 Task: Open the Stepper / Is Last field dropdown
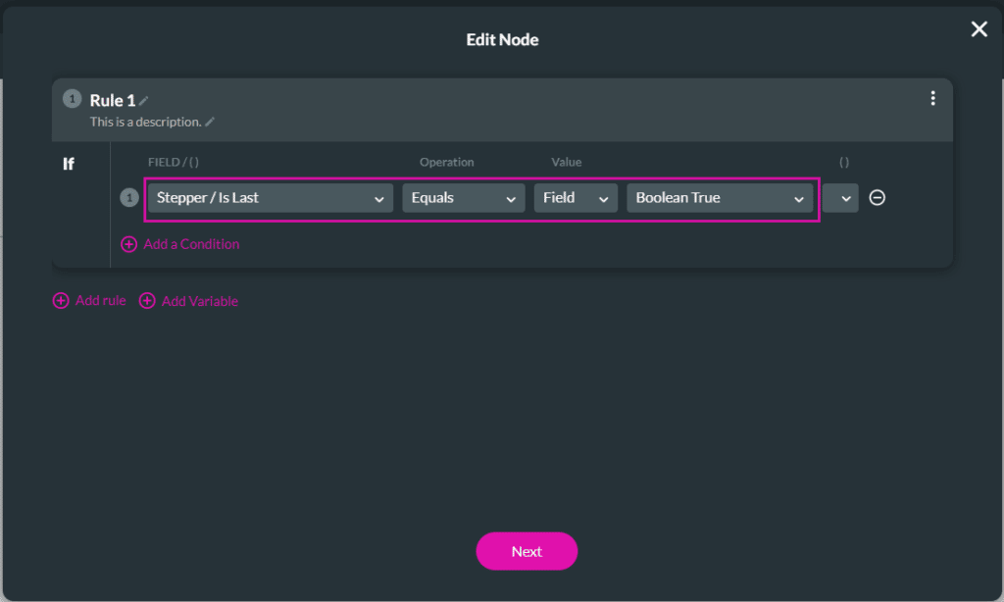[x=270, y=198]
